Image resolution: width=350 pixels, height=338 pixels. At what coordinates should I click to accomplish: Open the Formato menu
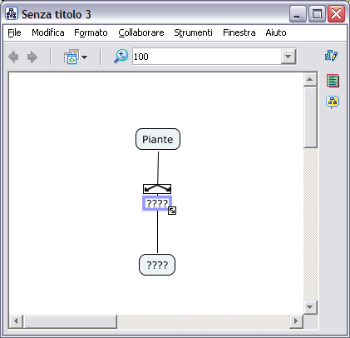click(x=91, y=32)
